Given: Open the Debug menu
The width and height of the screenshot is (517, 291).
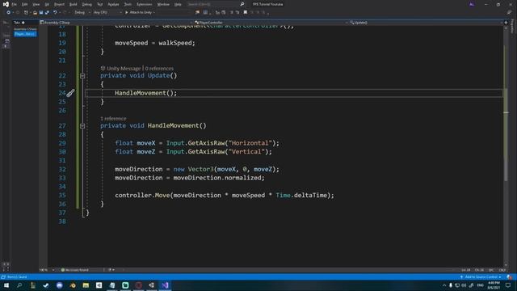Looking at the screenshot, I should coord(87,4).
